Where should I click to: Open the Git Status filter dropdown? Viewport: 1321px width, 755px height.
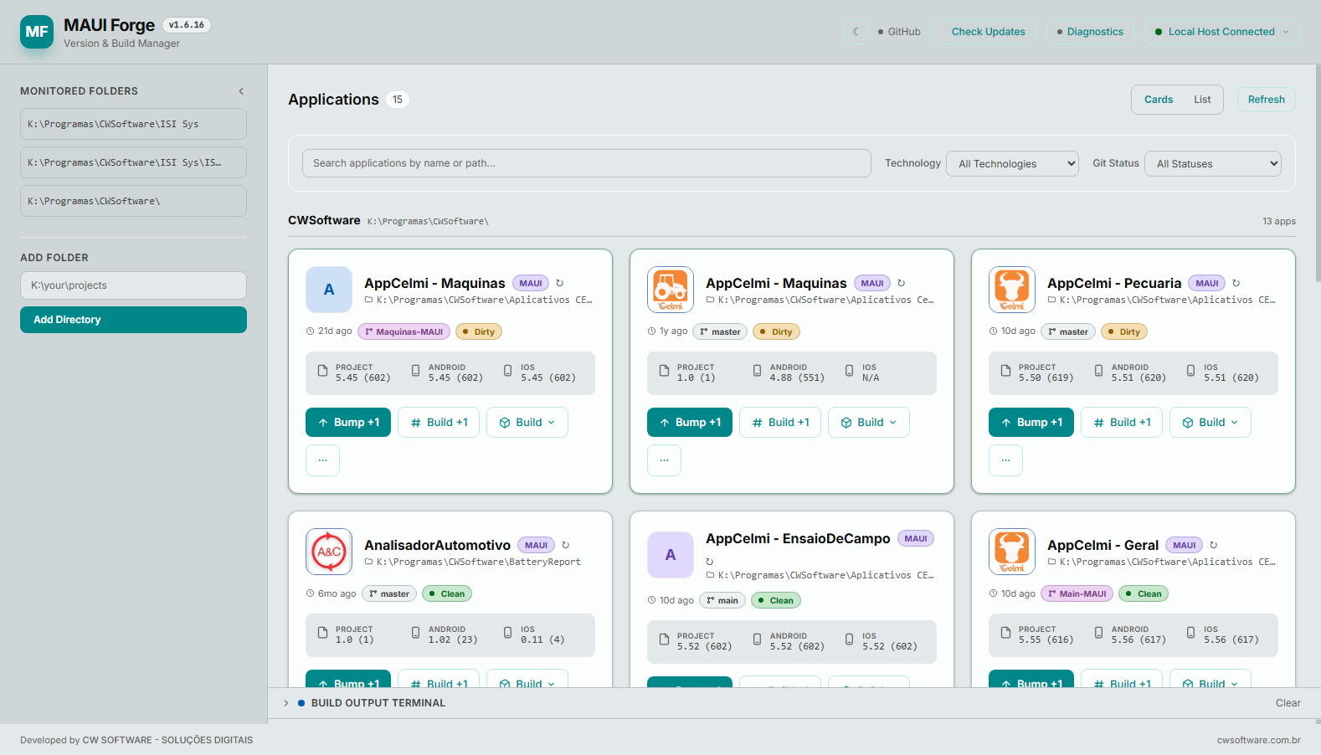click(1214, 163)
